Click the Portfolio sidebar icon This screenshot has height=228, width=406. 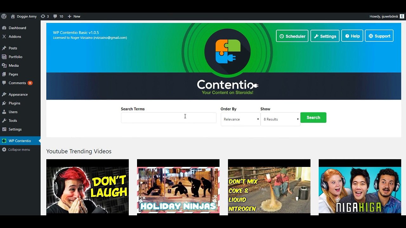click(4, 57)
